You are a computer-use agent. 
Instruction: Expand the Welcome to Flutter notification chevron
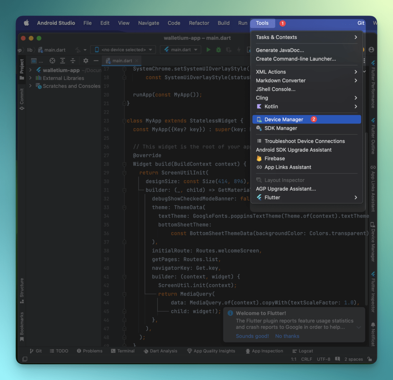tap(359, 327)
